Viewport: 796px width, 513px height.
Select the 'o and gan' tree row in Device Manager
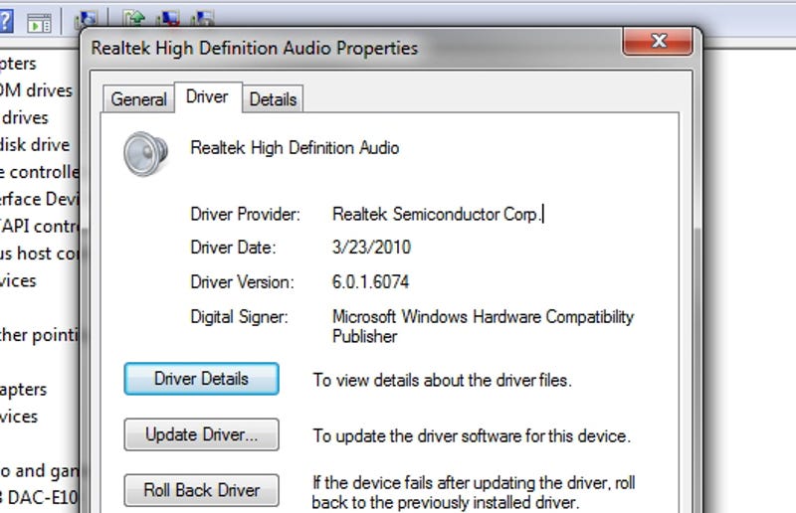pos(40,471)
